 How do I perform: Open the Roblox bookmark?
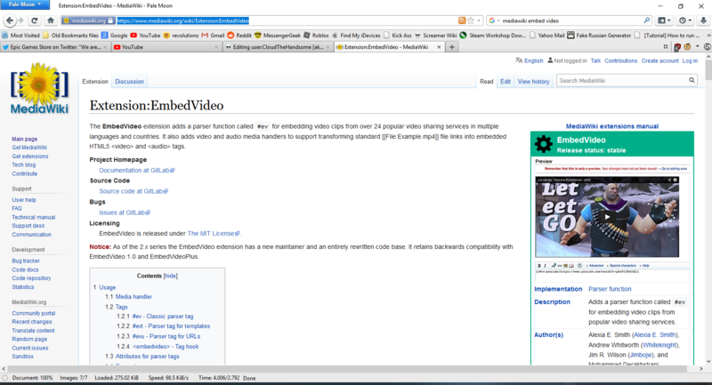(316, 36)
